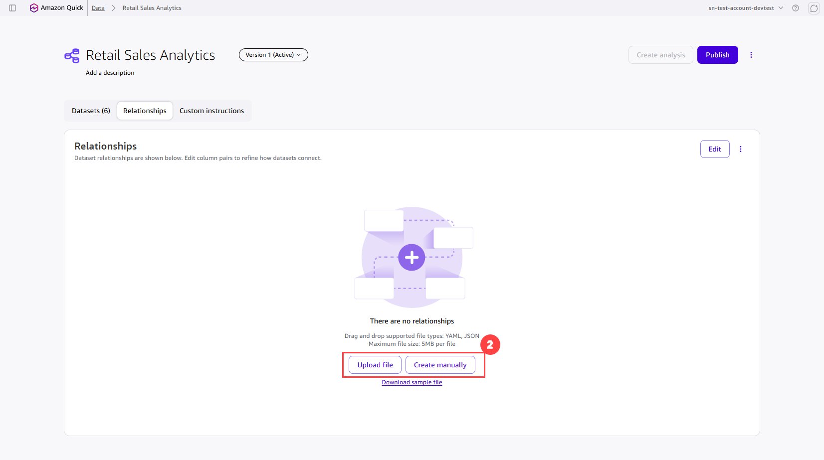Select the Relationships tab
The height and width of the screenshot is (460, 824).
click(145, 111)
